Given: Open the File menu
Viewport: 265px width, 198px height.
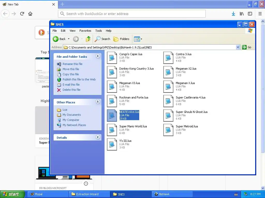Looking at the screenshot, I should tap(55, 31).
